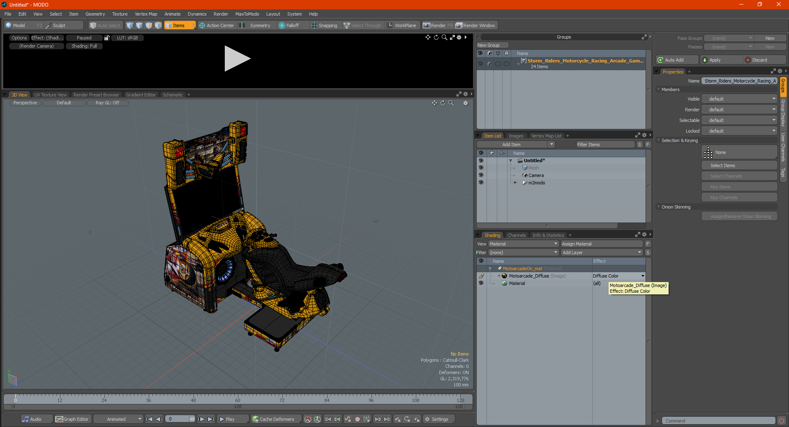Open the Visible members dropdown
The width and height of the screenshot is (789, 427).
click(739, 99)
